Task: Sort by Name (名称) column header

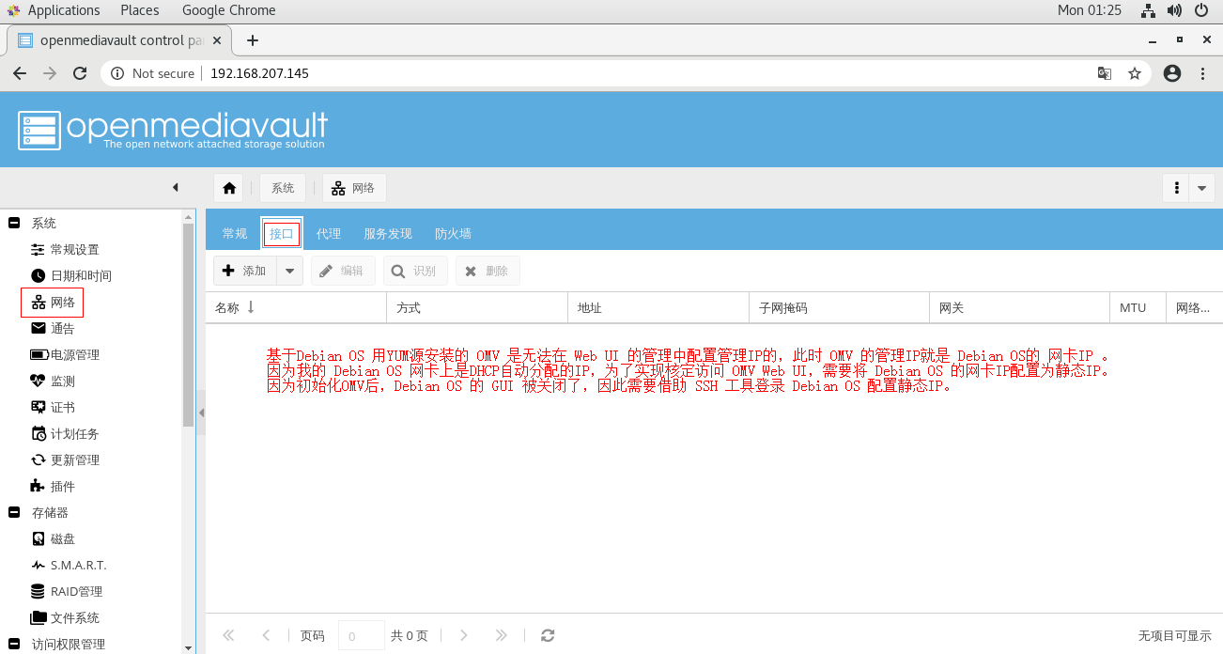Action: (x=296, y=307)
